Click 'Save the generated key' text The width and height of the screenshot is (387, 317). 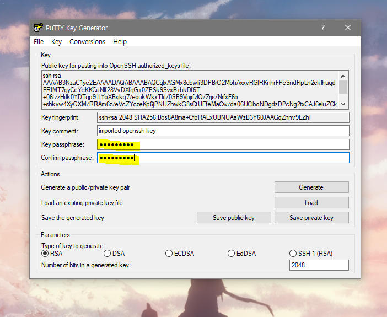pos(73,218)
